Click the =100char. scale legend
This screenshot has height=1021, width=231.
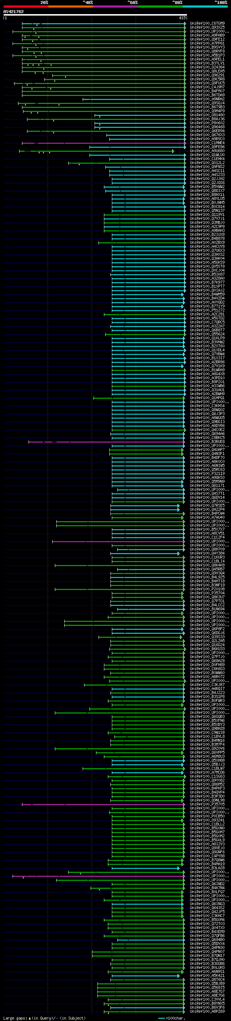171,1018
